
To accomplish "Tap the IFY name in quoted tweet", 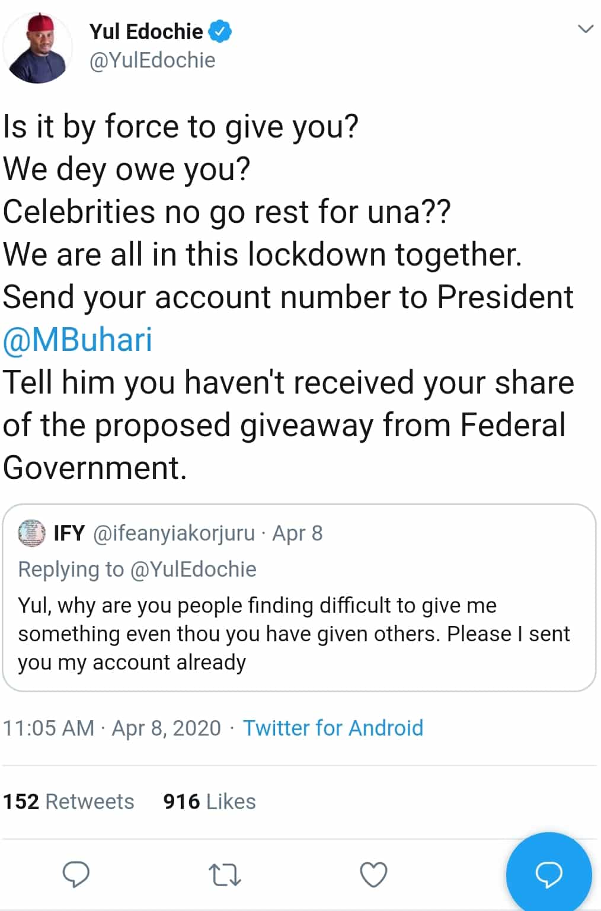I will [x=69, y=533].
